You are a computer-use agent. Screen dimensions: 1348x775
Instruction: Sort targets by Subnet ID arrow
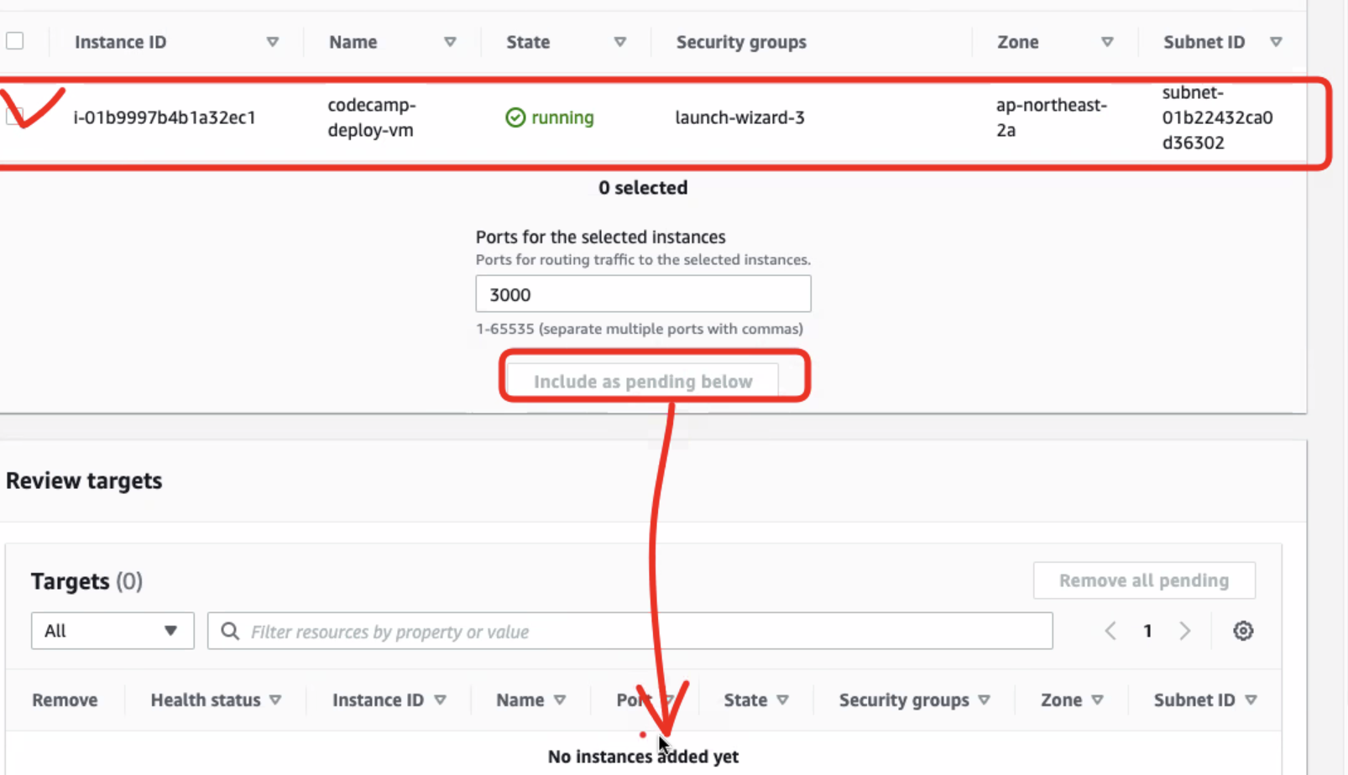(x=1251, y=700)
